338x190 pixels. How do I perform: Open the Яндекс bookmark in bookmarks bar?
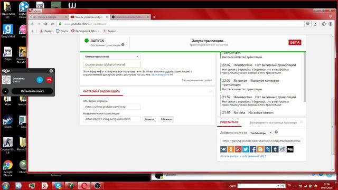46,31
